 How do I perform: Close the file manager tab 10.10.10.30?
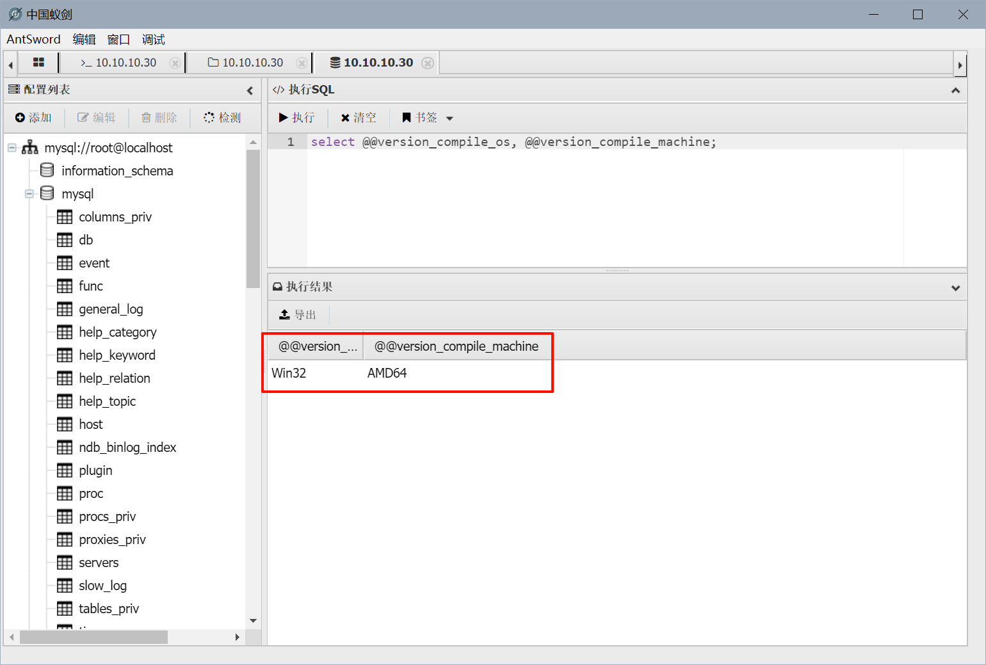(x=301, y=63)
